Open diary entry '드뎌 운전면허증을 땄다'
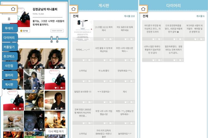 173,30
